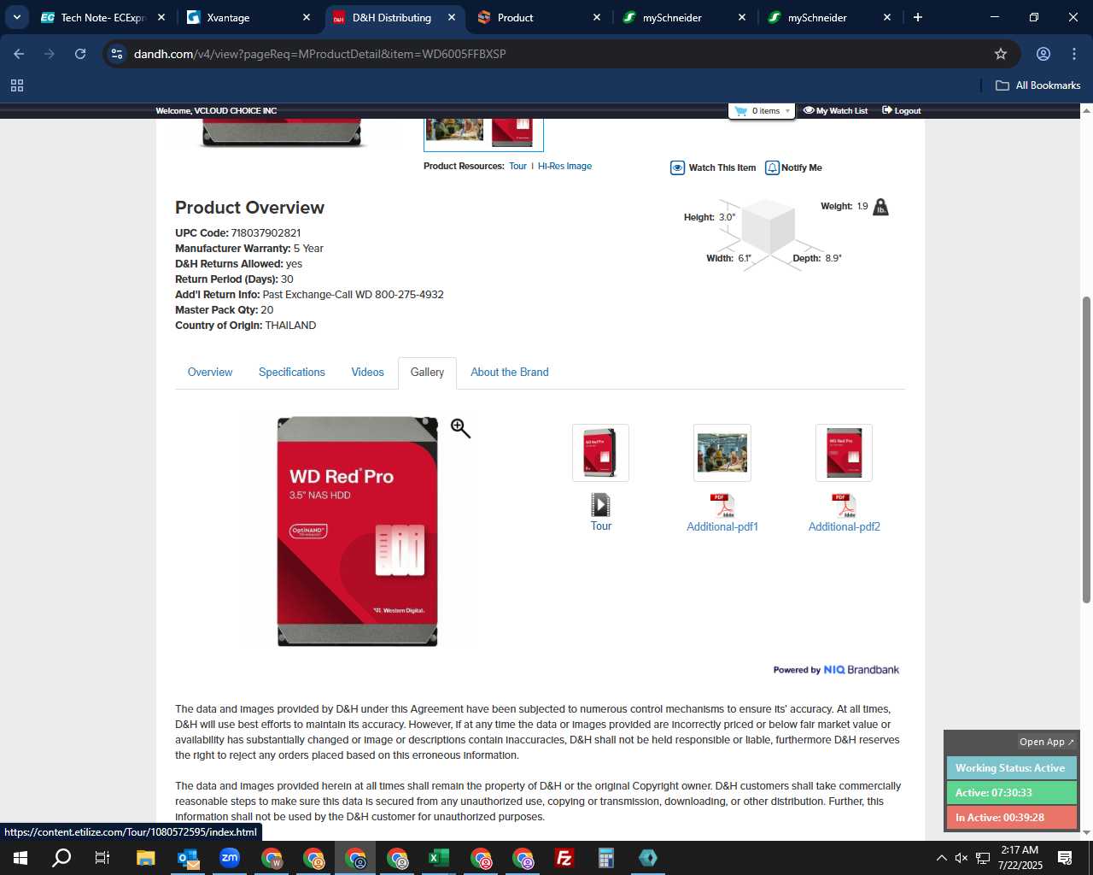Select the Specifications product tab
The height and width of the screenshot is (875, 1093).
click(x=292, y=373)
